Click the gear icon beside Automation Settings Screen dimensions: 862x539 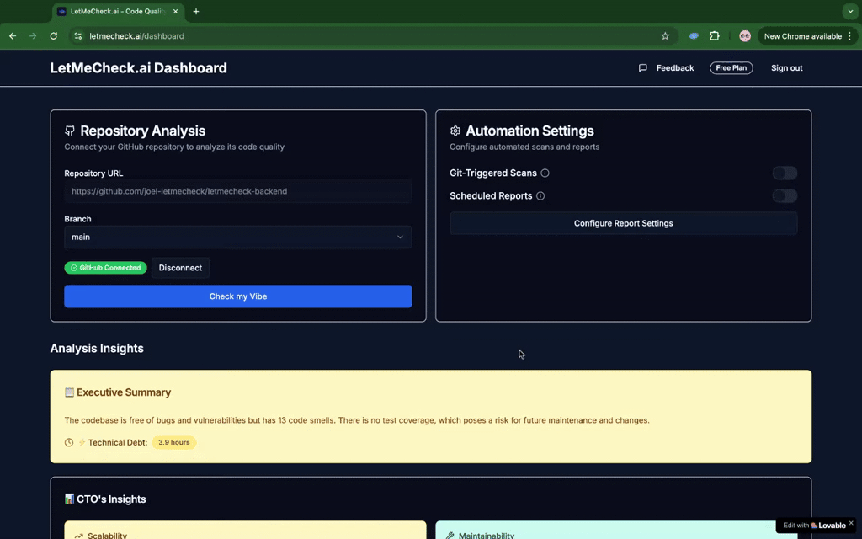[455, 131]
